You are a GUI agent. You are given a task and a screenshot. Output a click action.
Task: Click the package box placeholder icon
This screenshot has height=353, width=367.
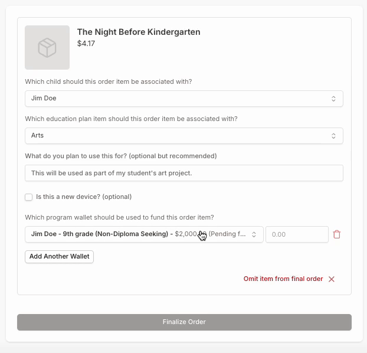pos(47,48)
